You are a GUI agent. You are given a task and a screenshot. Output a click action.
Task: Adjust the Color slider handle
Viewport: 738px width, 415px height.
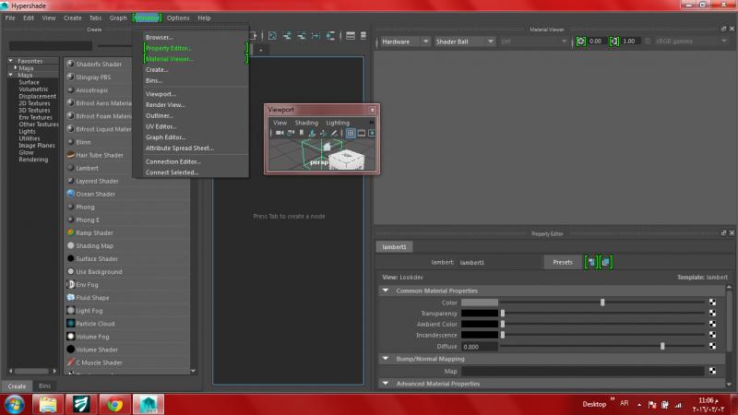coord(602,302)
